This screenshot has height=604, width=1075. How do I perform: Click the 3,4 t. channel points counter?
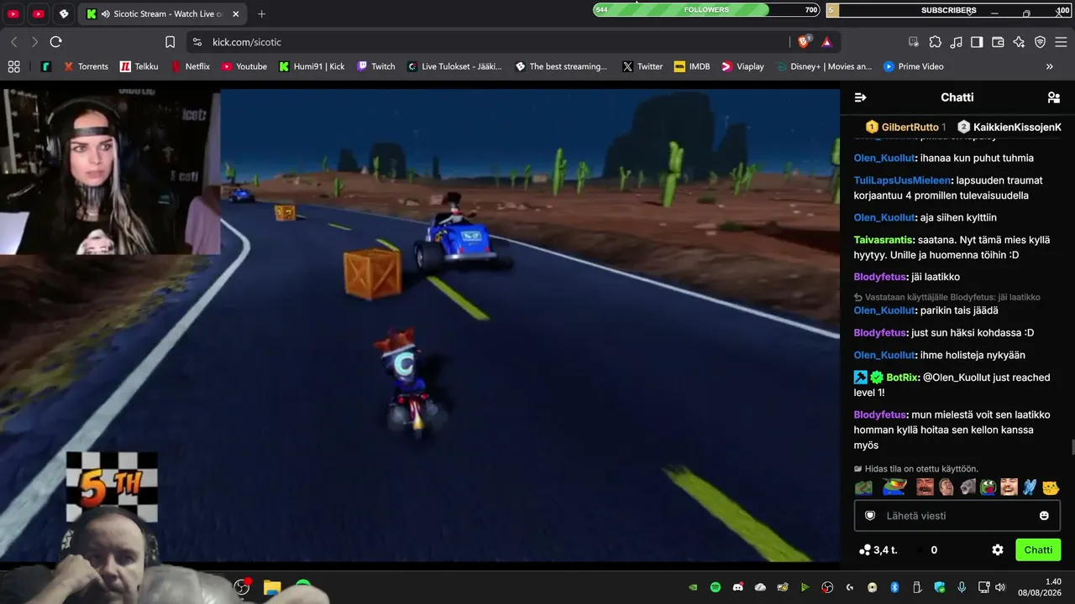click(878, 550)
